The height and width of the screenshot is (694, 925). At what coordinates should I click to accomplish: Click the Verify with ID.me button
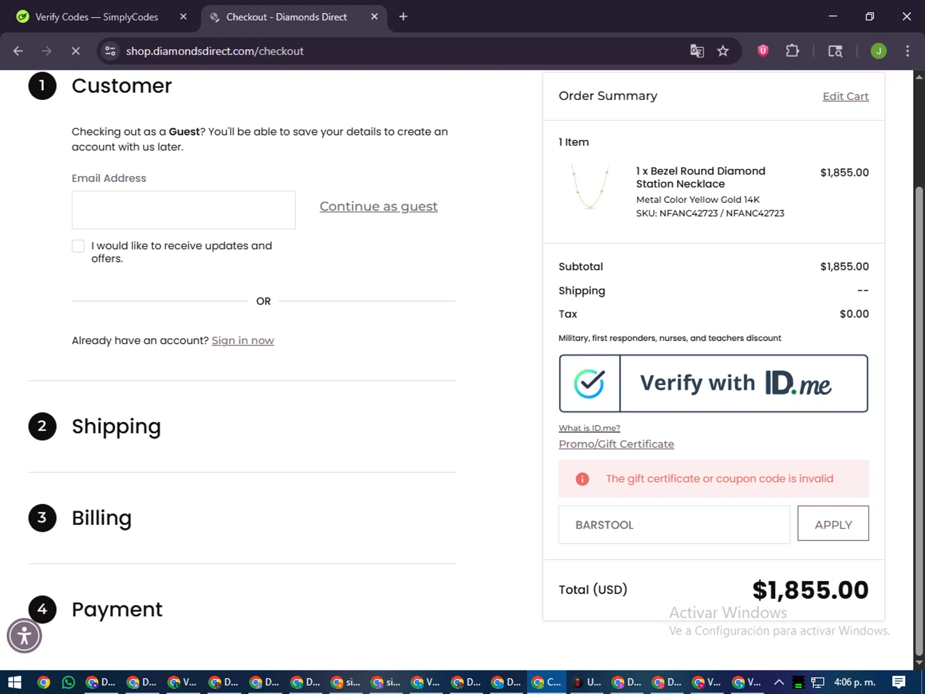[x=713, y=383]
